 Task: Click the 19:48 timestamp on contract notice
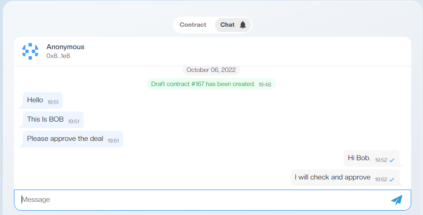point(265,85)
